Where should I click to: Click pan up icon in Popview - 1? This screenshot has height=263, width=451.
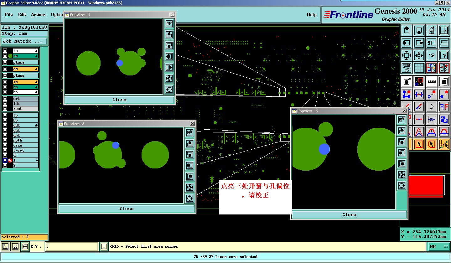click(169, 34)
